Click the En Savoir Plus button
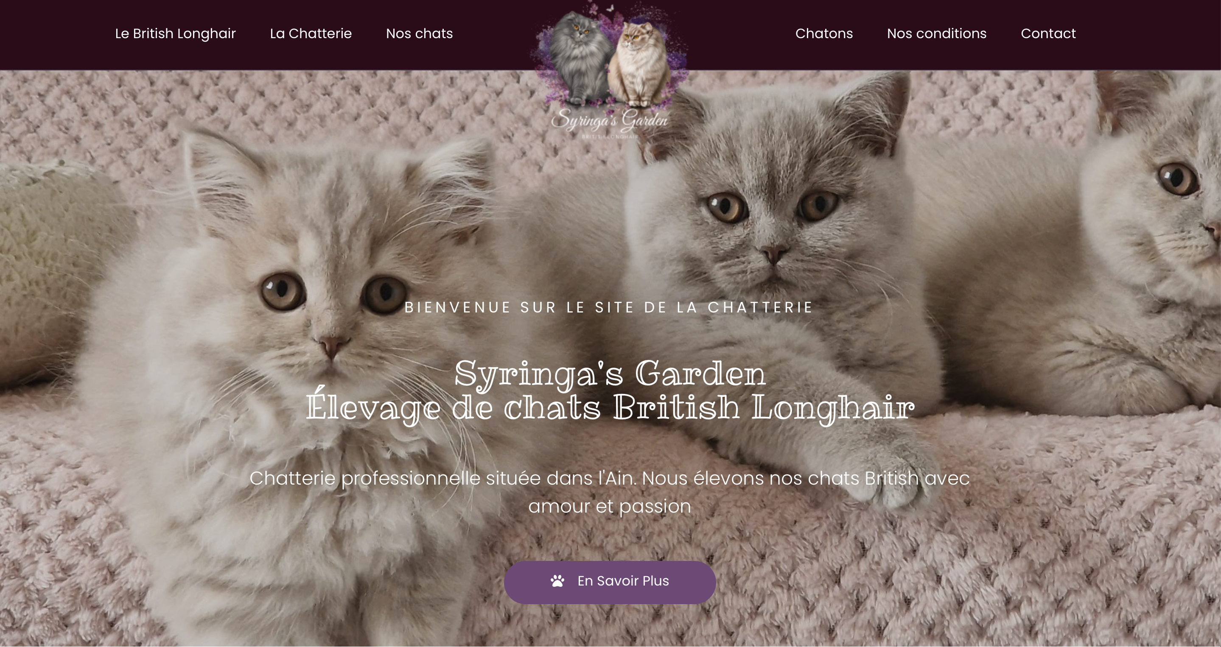The height and width of the screenshot is (647, 1221). pos(610,582)
